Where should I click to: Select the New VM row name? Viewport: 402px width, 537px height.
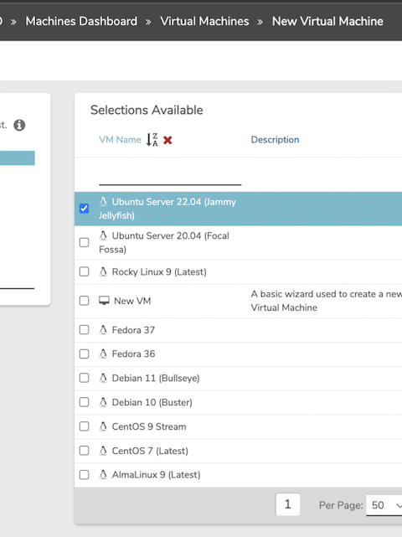coord(132,301)
